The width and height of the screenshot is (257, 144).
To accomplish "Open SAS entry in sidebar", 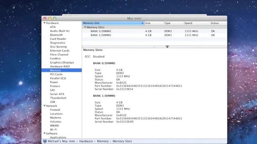I will (52, 90).
